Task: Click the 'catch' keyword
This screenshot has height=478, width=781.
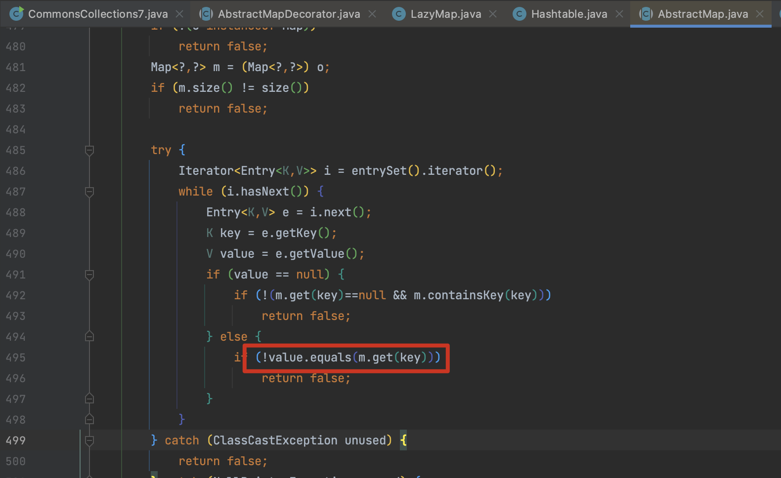Action: (182, 440)
